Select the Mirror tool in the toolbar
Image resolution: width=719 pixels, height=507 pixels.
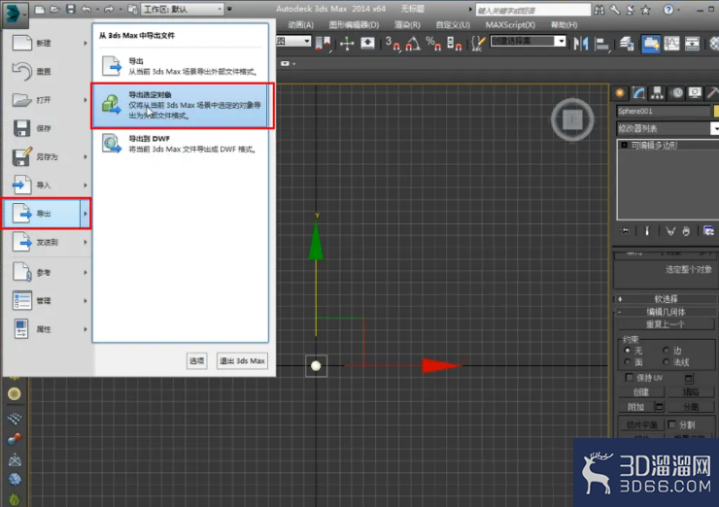[x=583, y=44]
